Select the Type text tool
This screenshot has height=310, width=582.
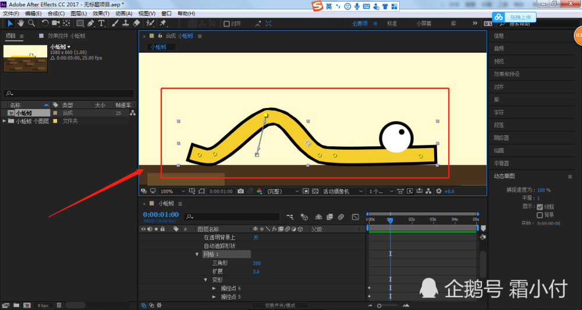point(101,23)
